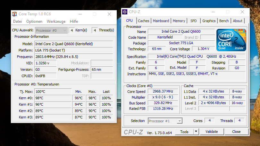
Task: Click the Tools button in CPU-Z
Action: pyautogui.click(x=184, y=132)
